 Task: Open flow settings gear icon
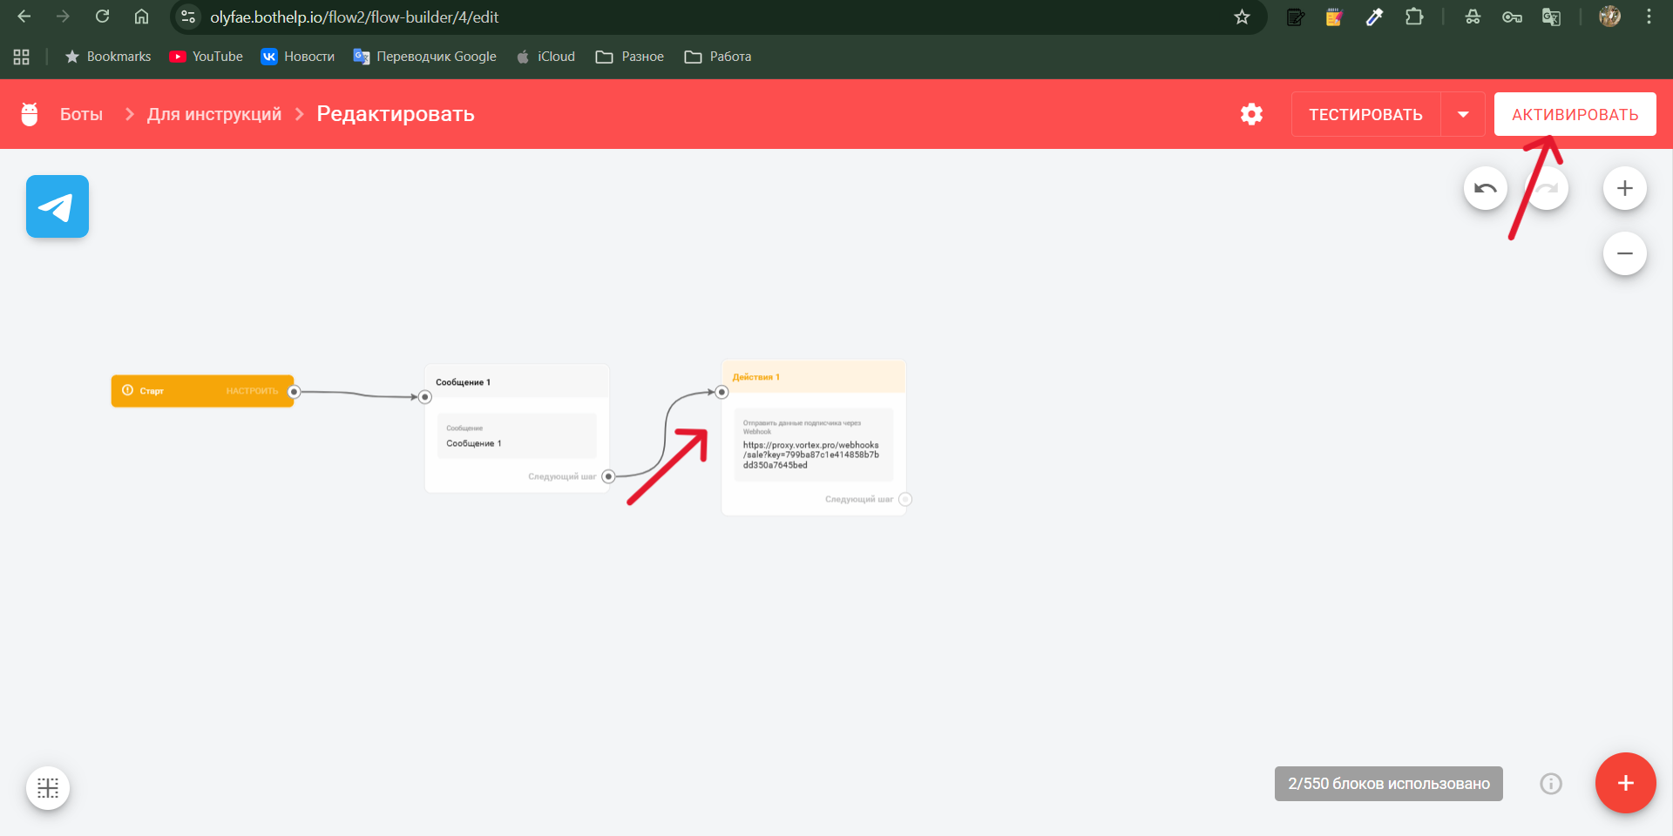click(1251, 114)
